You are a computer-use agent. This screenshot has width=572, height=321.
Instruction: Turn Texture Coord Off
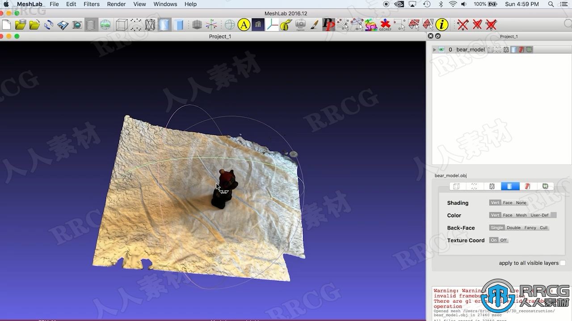(504, 240)
